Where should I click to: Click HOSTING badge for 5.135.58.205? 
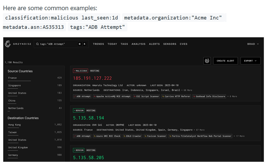pos(91,150)
